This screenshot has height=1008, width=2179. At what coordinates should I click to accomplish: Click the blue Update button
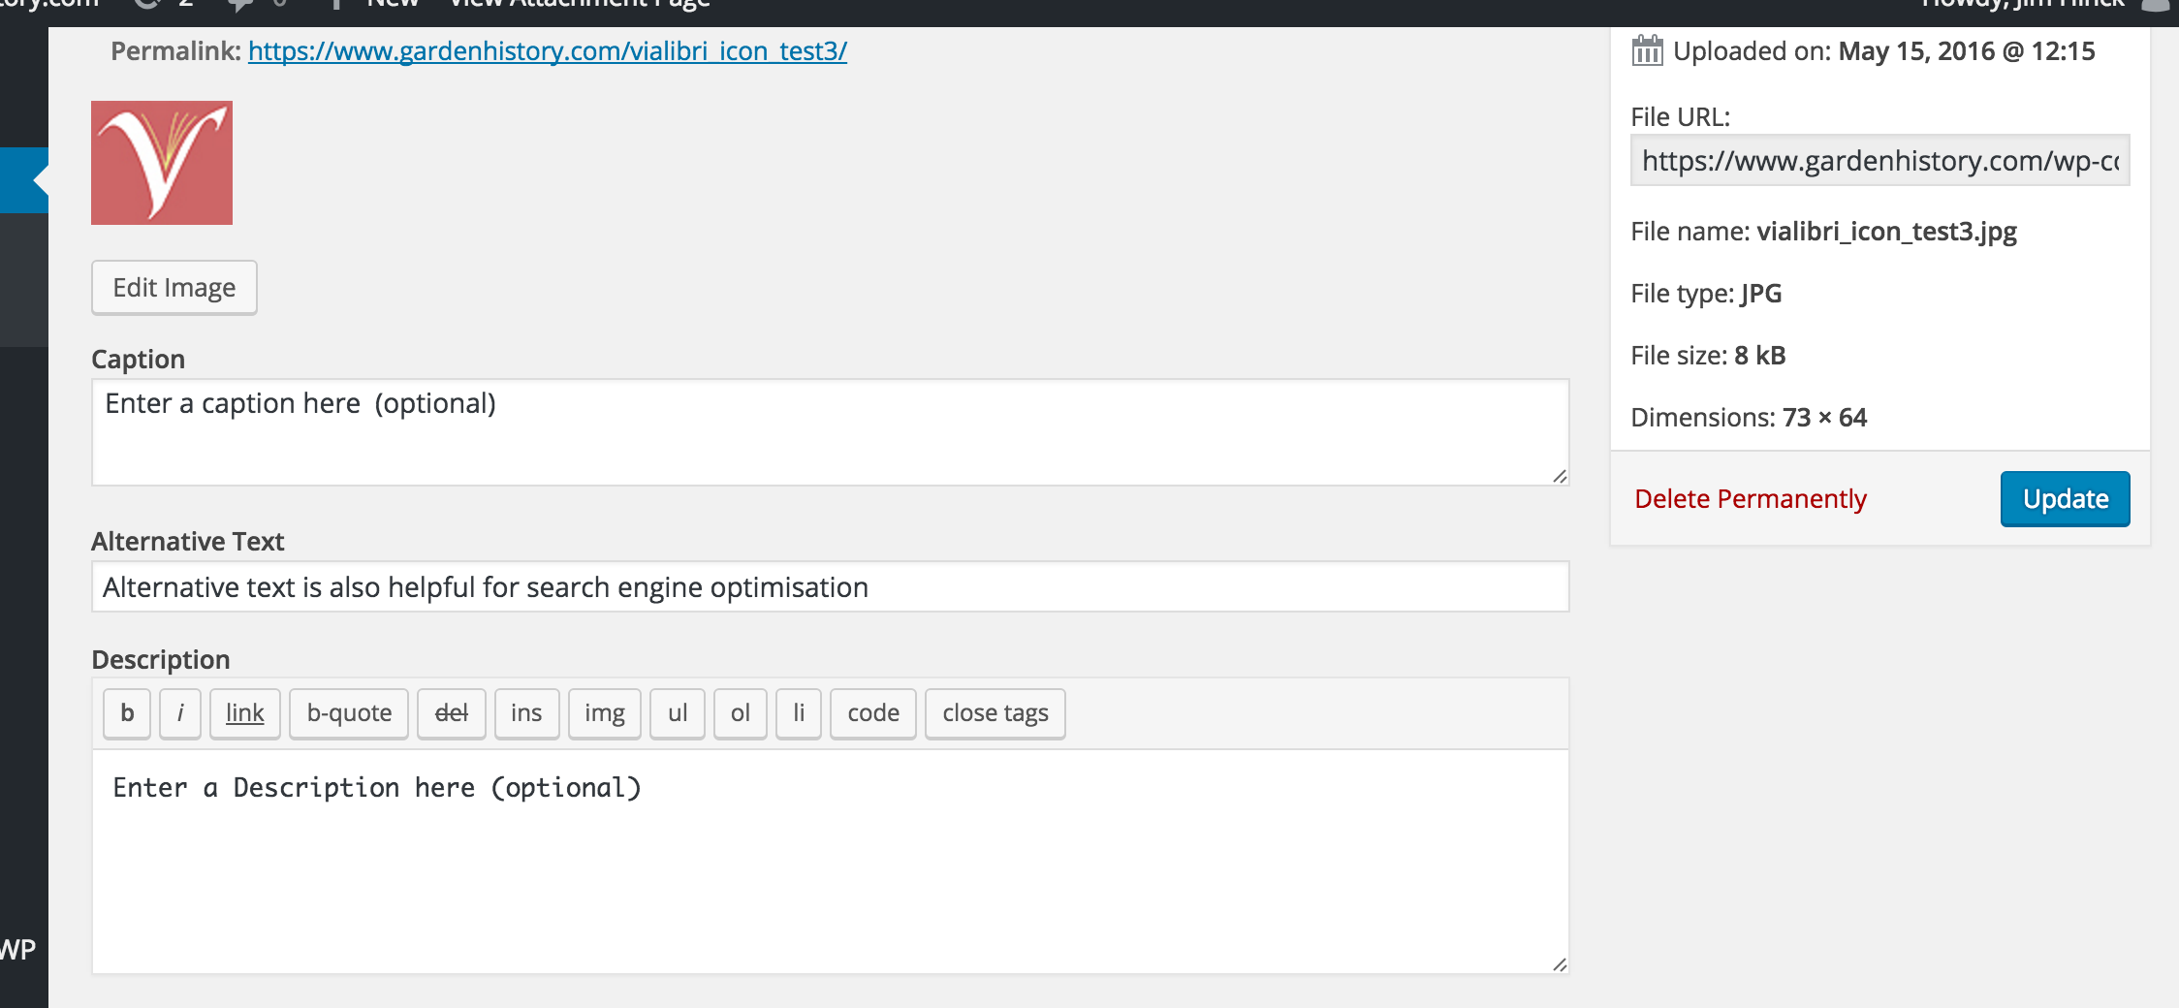pos(2066,499)
